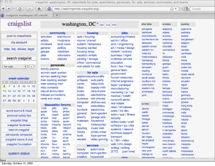Viewport: 215px width, 166px height.
Task: Click the address bar URL field
Action: [x=111, y=9]
